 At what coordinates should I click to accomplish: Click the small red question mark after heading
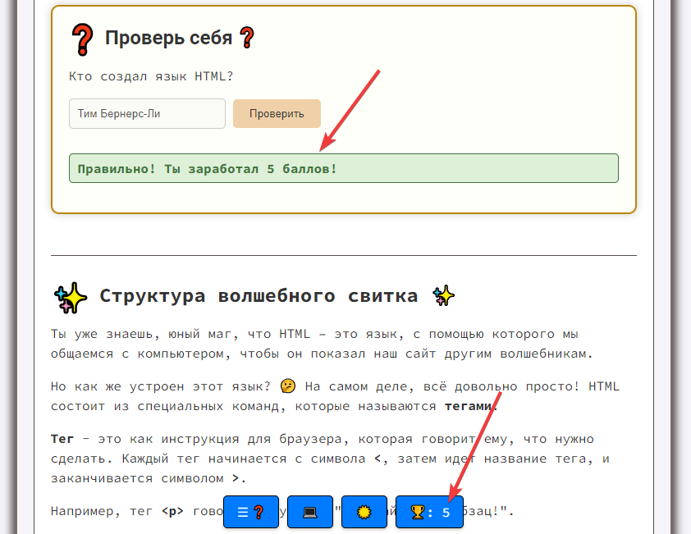[247, 38]
